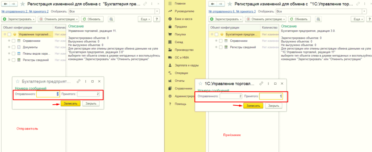This screenshot has width=372, height=152.
Task: Open № отправленного 2, № принятого 2 link
Action: [25, 11]
